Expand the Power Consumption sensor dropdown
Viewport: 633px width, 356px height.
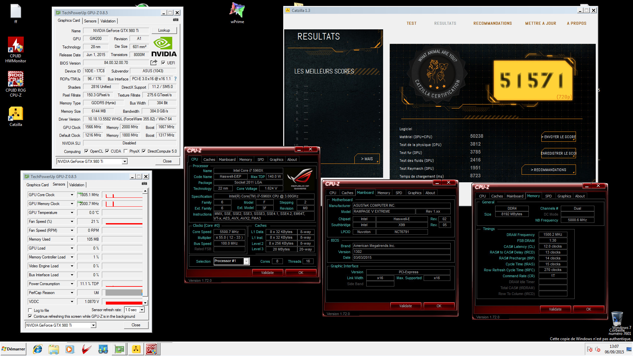72,284
